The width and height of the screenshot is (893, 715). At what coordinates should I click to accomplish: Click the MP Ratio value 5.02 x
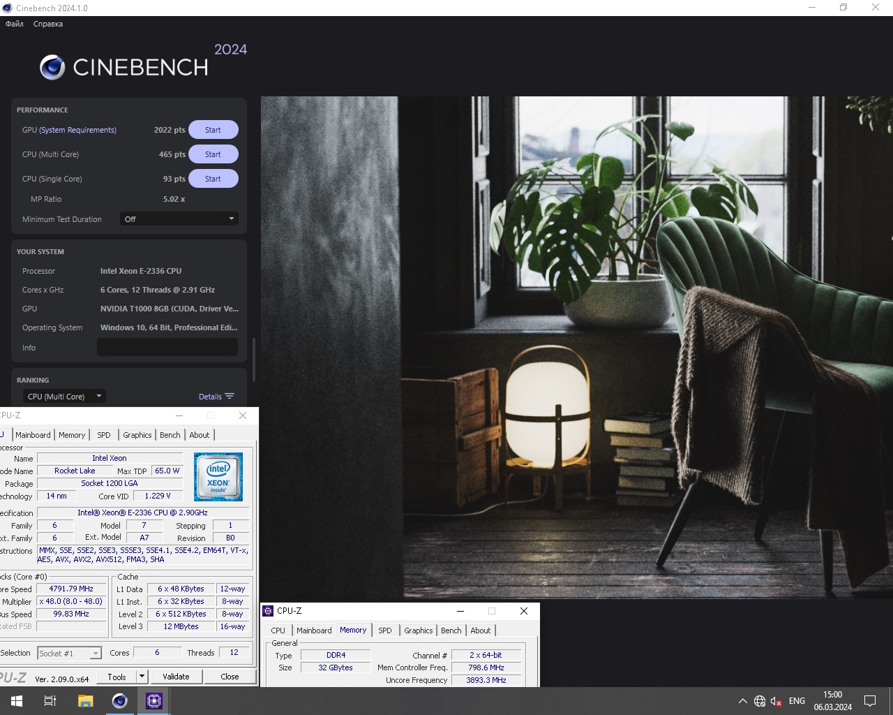[174, 199]
